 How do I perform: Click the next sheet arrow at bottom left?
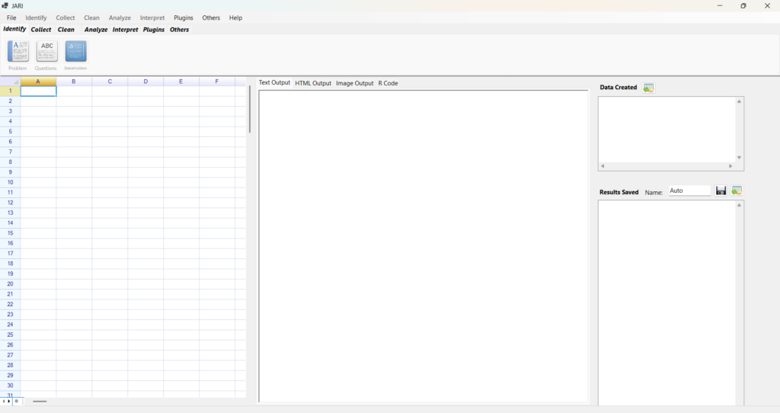pos(8,401)
